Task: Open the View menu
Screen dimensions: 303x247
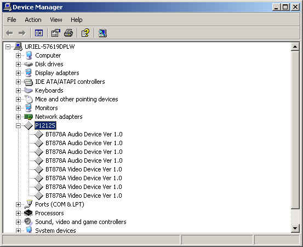Action: click(x=56, y=20)
